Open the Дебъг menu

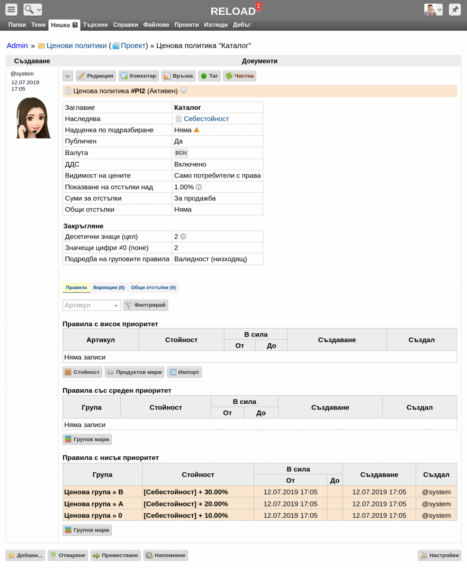242,25
